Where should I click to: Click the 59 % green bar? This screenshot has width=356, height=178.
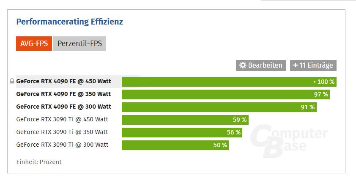(185, 120)
